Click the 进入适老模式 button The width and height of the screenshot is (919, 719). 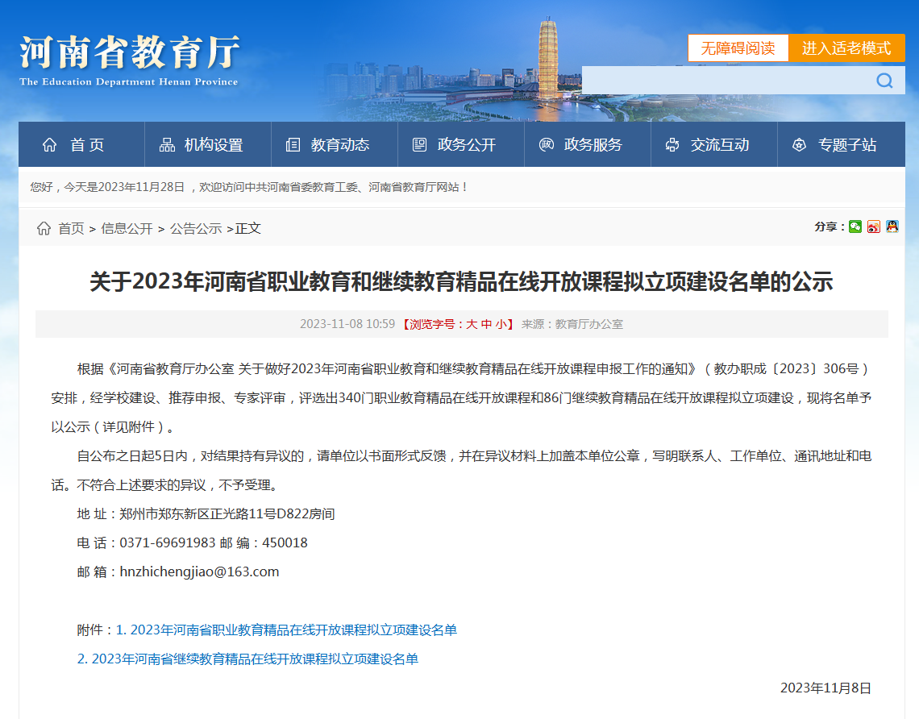846,48
